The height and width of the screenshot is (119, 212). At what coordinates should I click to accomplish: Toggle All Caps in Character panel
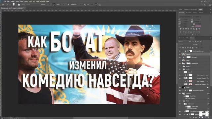186,29
